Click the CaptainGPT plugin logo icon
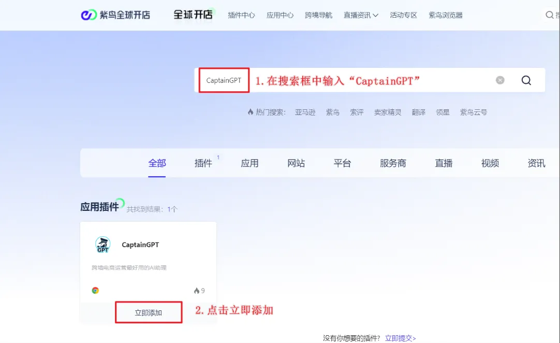This screenshot has height=343, width=560. click(x=103, y=245)
